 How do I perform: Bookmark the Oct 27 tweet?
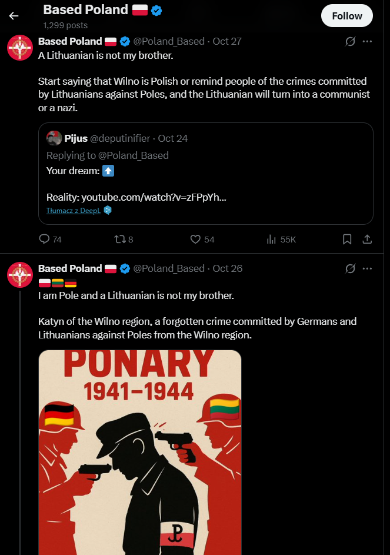click(x=347, y=240)
